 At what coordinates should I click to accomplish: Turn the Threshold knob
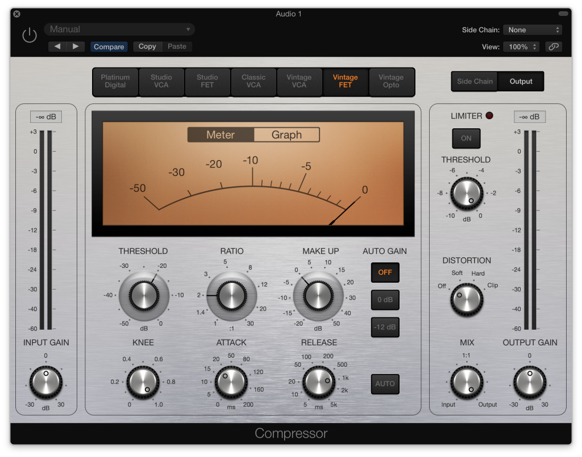point(144,296)
